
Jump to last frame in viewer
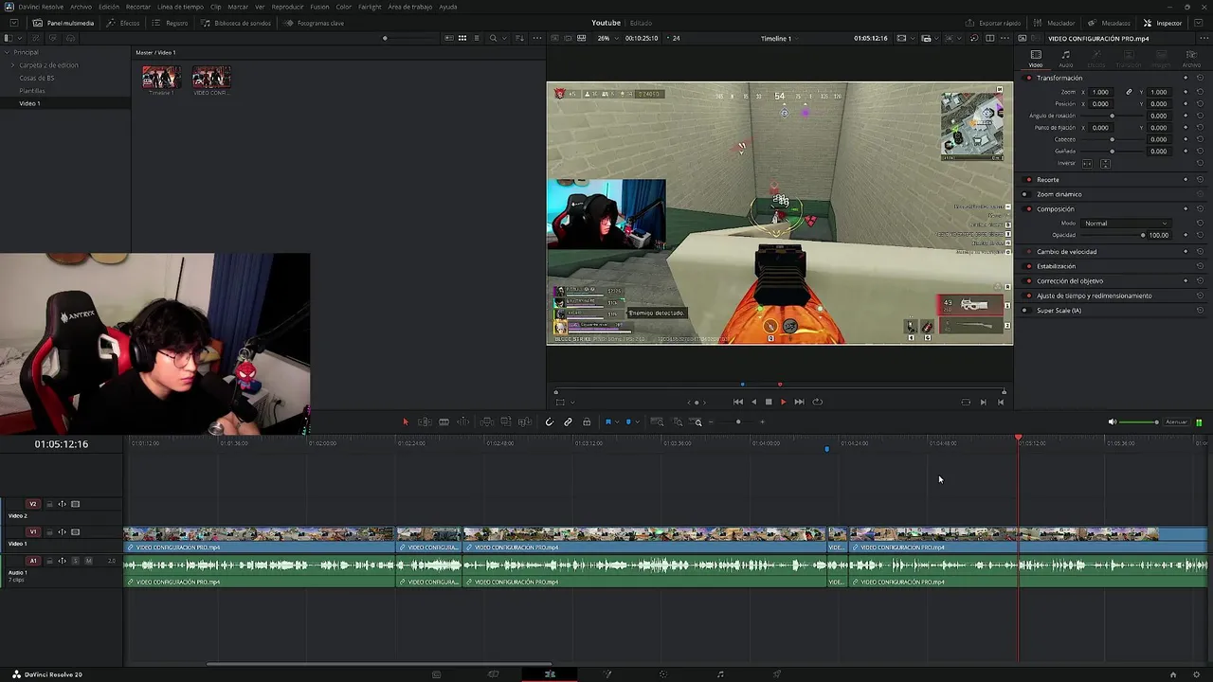[799, 402]
